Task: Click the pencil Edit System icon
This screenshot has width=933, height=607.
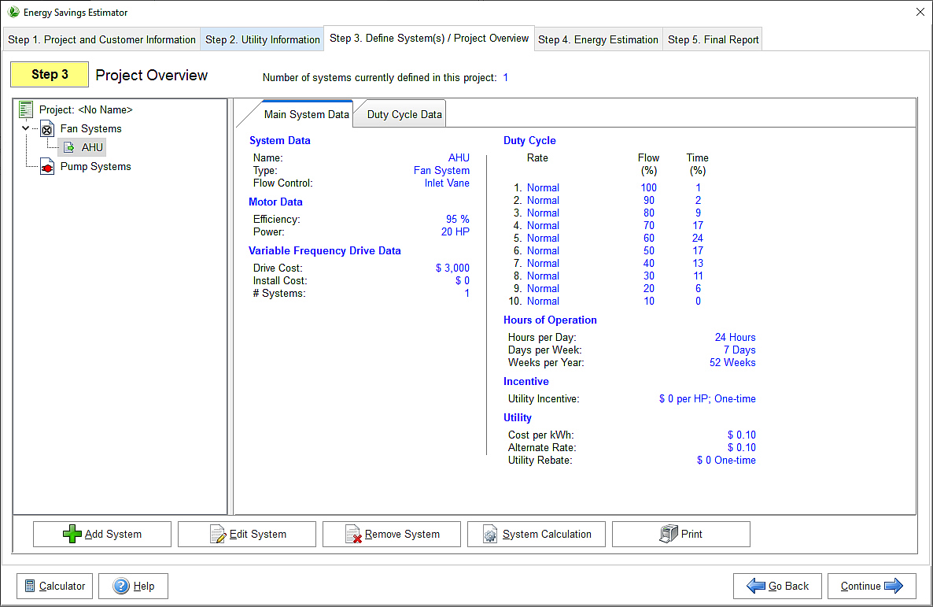Action: (x=218, y=535)
